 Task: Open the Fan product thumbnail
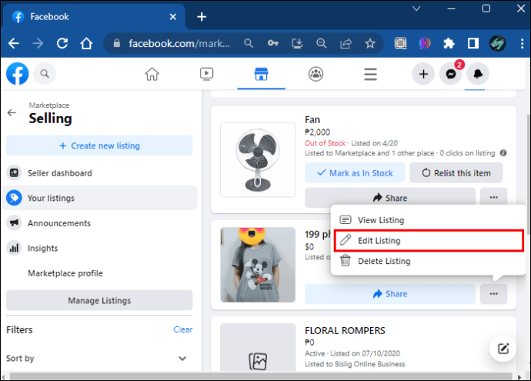tap(258, 159)
